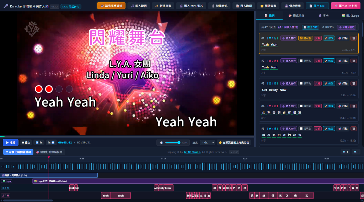Toggle 女唱 singer tag on lyric #1

coord(317,38)
